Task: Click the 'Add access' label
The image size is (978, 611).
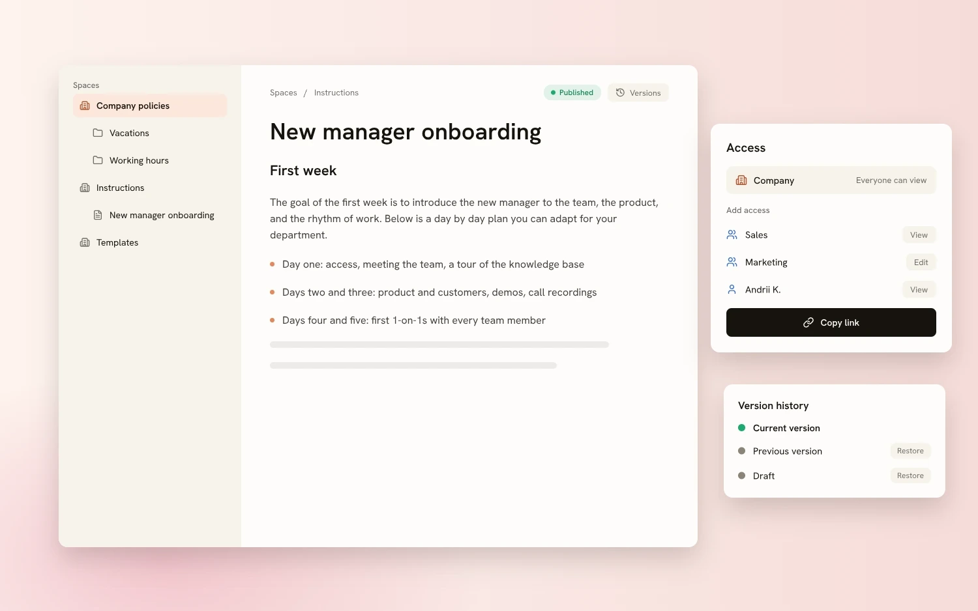Action: [748, 210]
